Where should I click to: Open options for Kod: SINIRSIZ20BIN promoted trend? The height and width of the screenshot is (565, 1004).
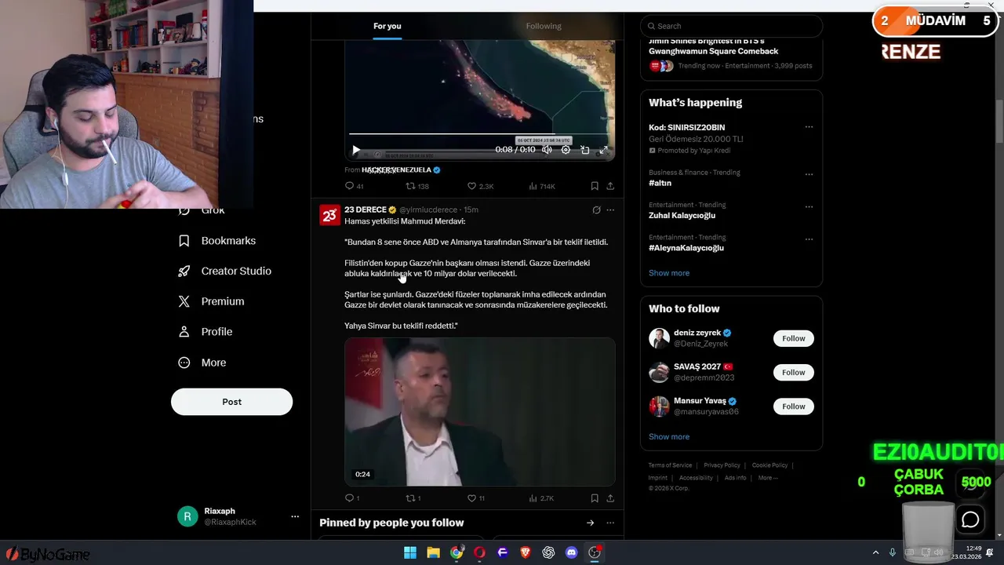coord(809,127)
